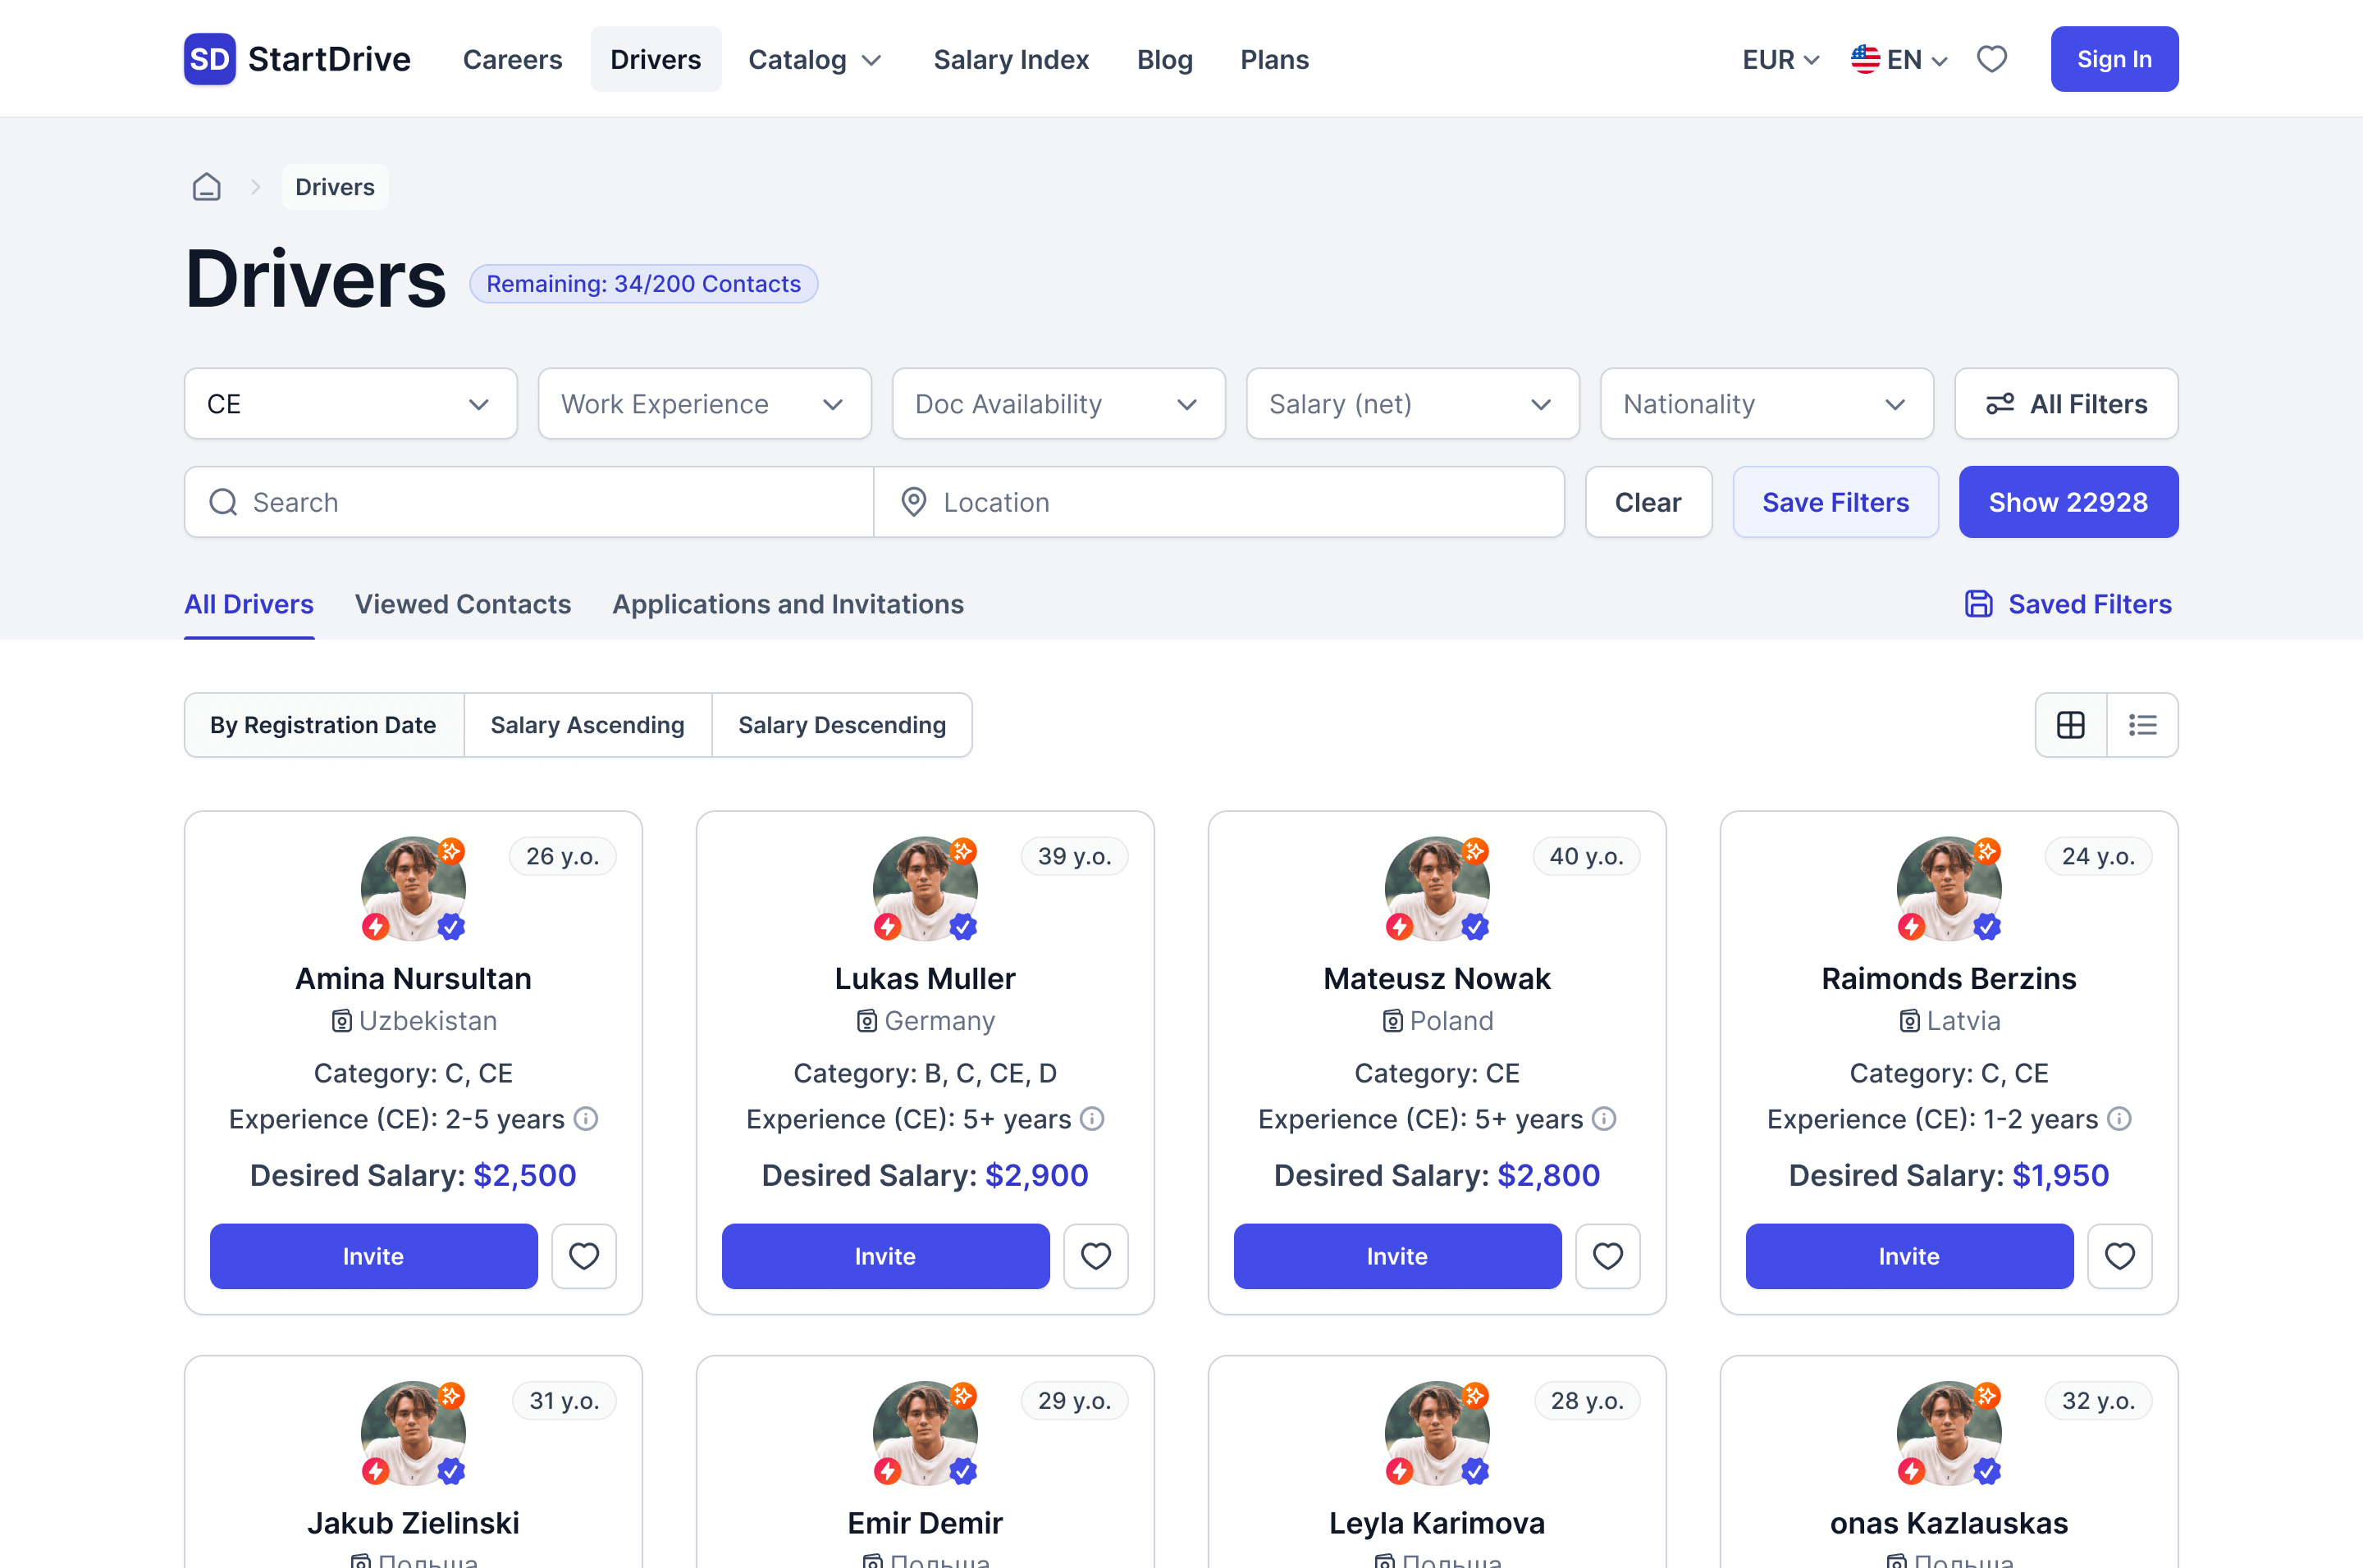This screenshot has height=1568, width=2363.
Task: Favorite Mateusz Nowak with heart button
Action: tap(1607, 1256)
